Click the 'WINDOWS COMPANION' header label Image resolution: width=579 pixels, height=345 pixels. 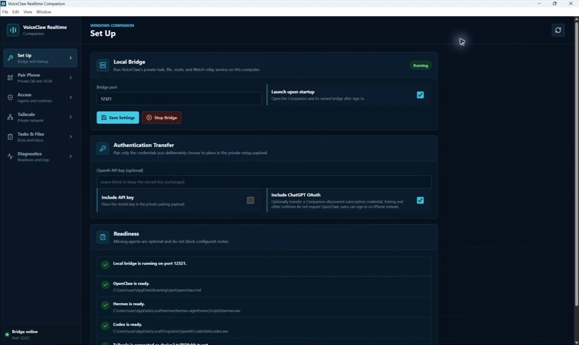pos(112,25)
